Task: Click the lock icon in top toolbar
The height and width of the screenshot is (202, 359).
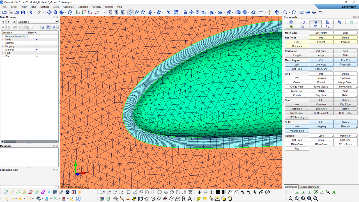Action: click(x=185, y=12)
